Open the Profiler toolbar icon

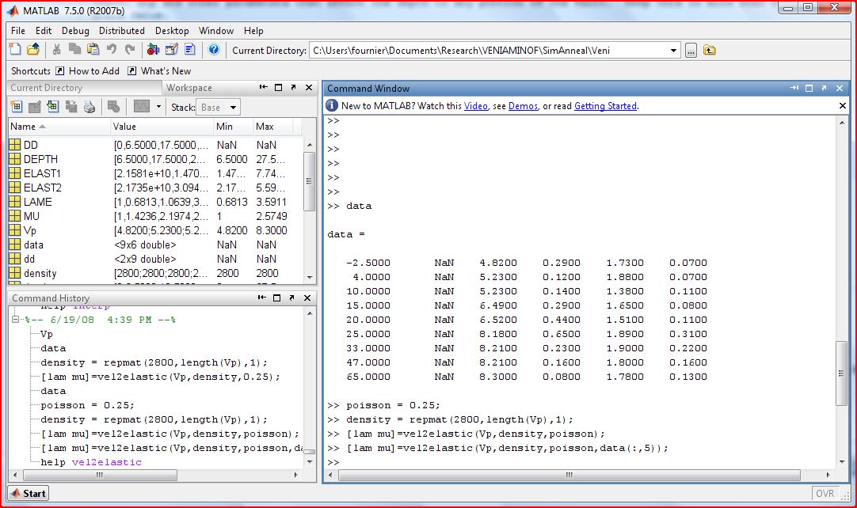click(x=190, y=50)
